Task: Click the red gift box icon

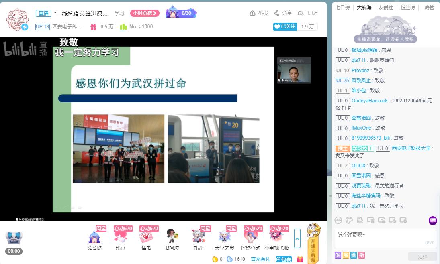Action: (300, 259)
